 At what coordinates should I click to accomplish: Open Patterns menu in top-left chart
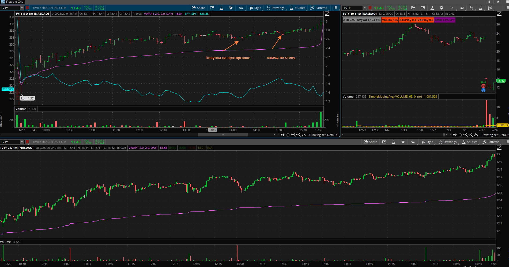[x=318, y=8]
